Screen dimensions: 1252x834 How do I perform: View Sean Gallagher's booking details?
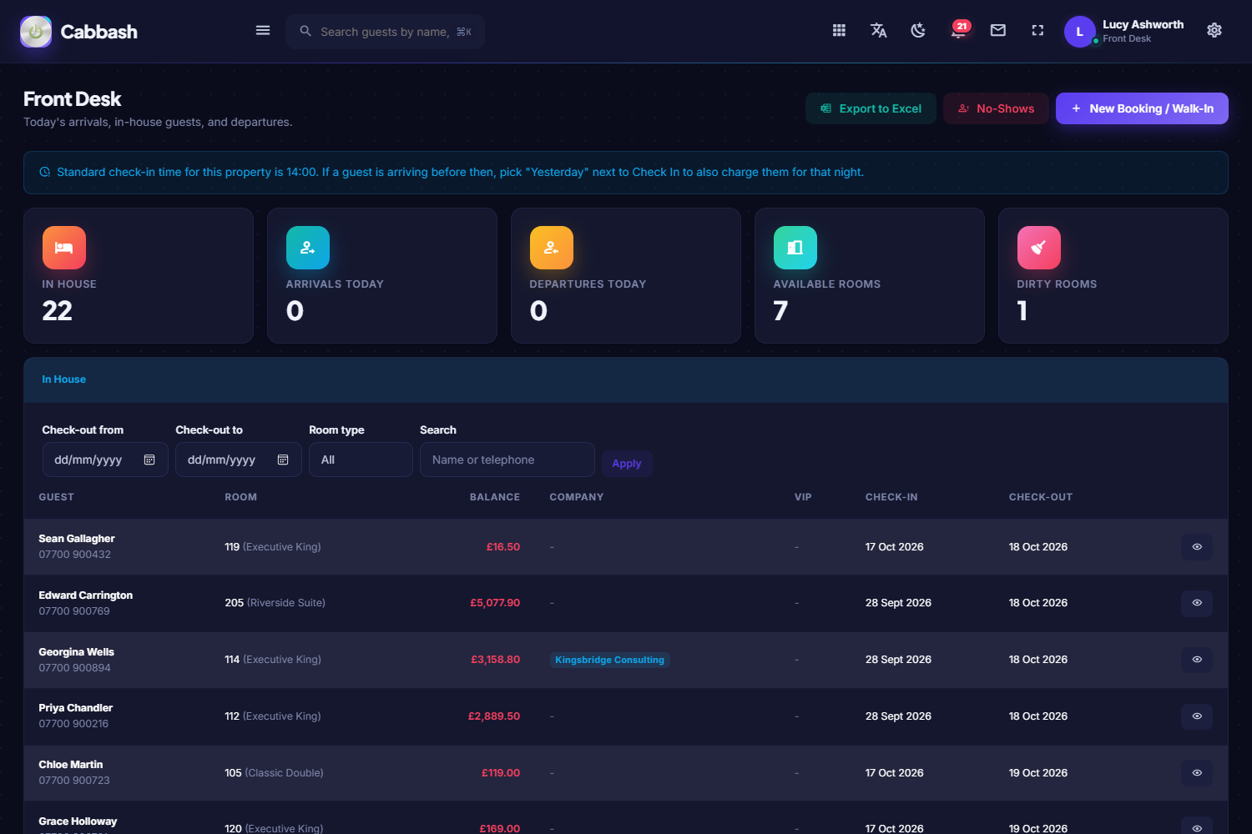click(x=1197, y=547)
